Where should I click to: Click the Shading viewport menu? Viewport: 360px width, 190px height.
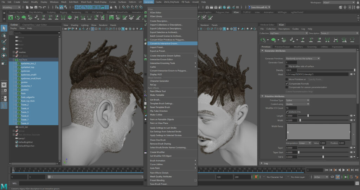[x=75, y=25]
